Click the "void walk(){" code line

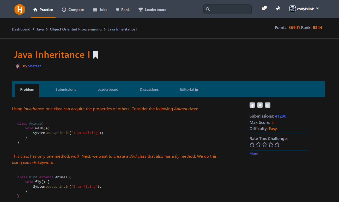[37, 128]
